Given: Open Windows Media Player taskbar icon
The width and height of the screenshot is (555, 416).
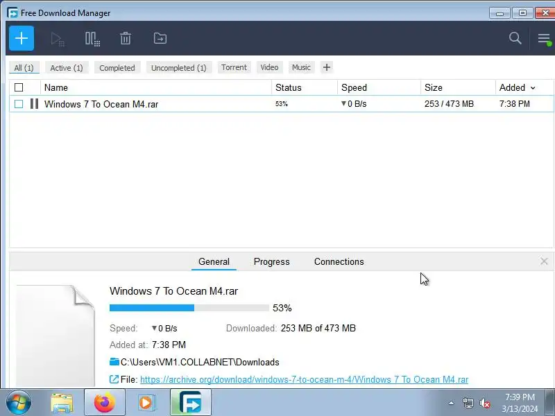Looking at the screenshot, I should [146, 403].
